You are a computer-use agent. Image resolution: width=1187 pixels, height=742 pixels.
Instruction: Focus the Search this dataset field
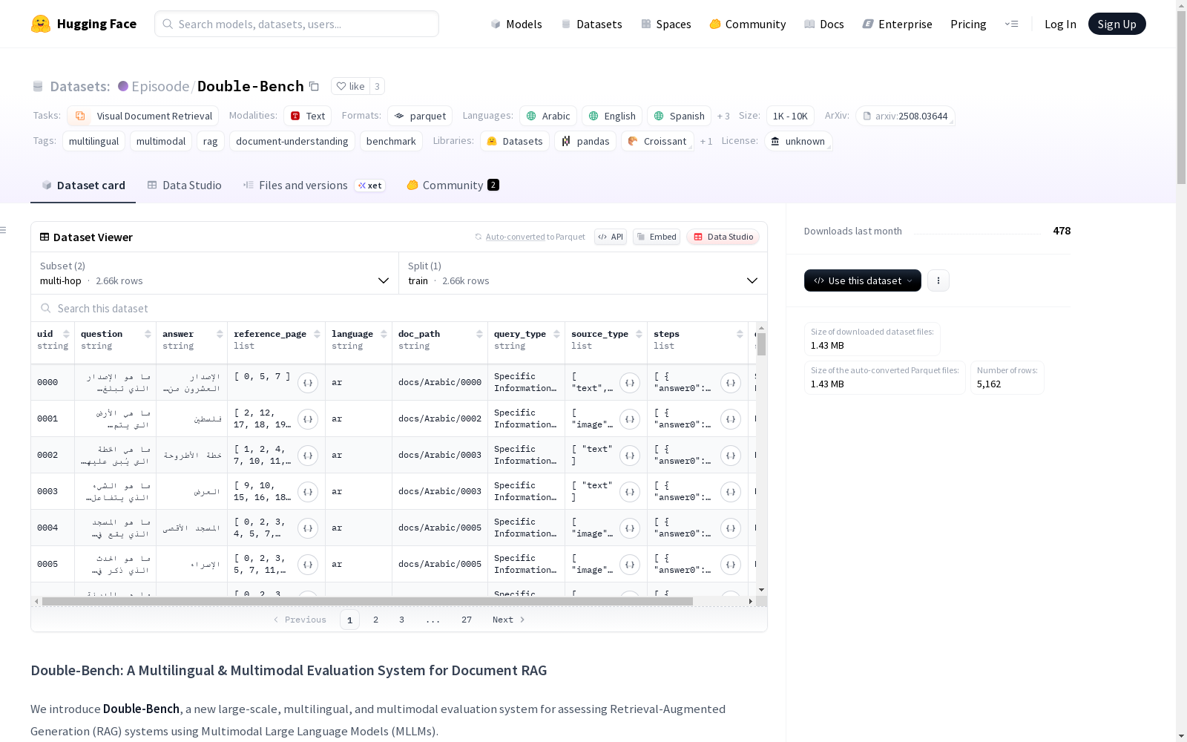[399, 308]
